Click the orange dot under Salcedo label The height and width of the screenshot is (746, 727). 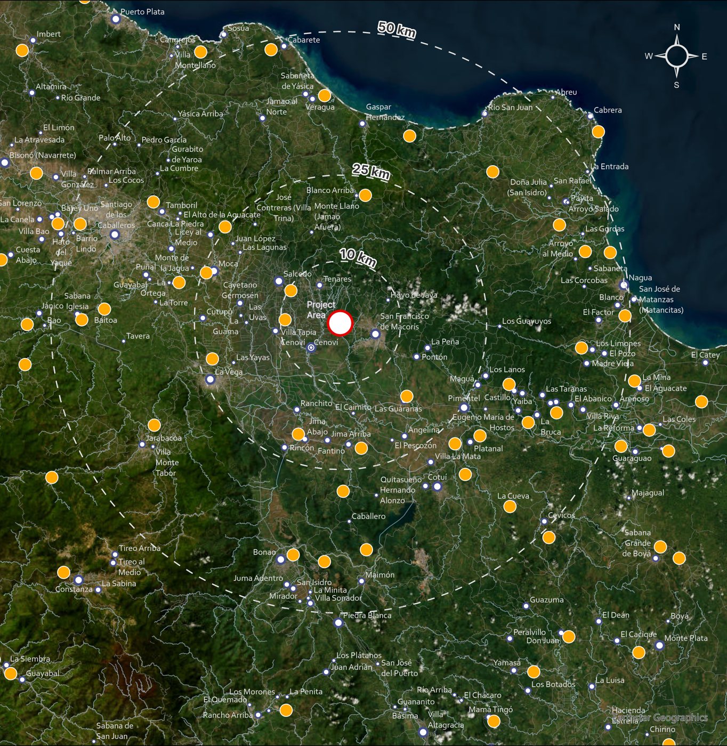tap(290, 290)
